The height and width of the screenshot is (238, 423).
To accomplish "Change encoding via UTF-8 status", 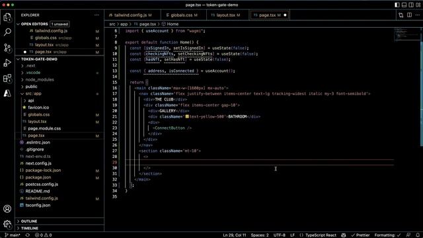I will pyautogui.click(x=279, y=235).
